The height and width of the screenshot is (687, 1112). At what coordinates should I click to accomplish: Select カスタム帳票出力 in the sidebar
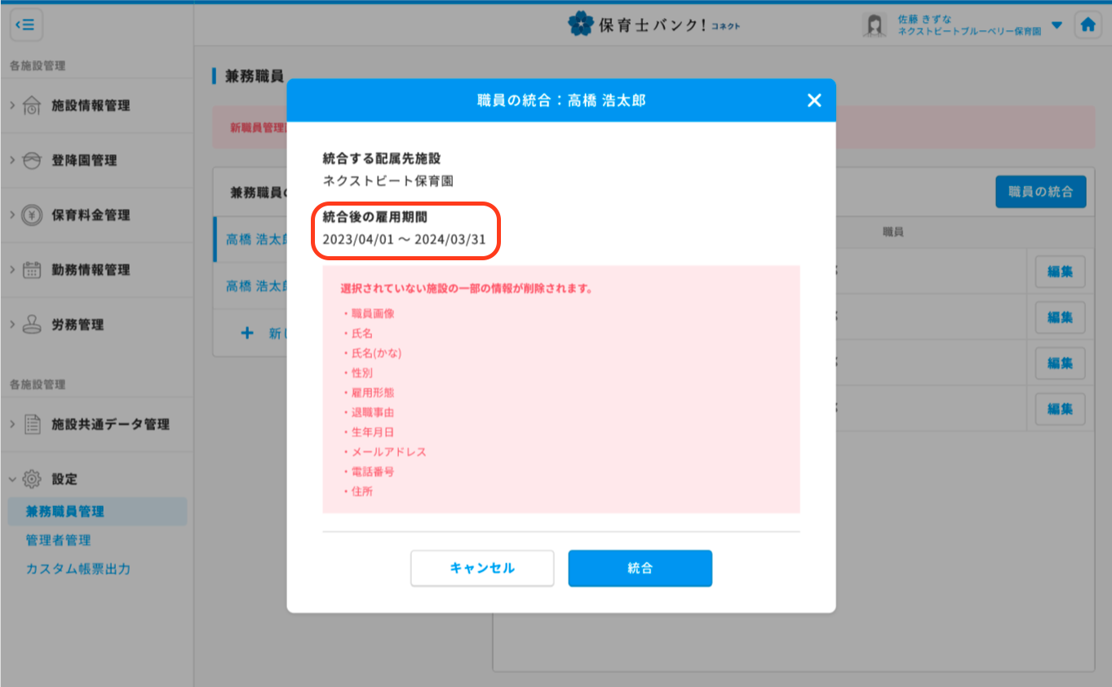tap(78, 569)
